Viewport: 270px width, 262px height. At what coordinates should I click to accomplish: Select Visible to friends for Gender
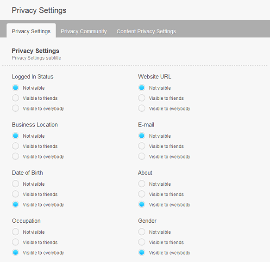click(x=142, y=242)
